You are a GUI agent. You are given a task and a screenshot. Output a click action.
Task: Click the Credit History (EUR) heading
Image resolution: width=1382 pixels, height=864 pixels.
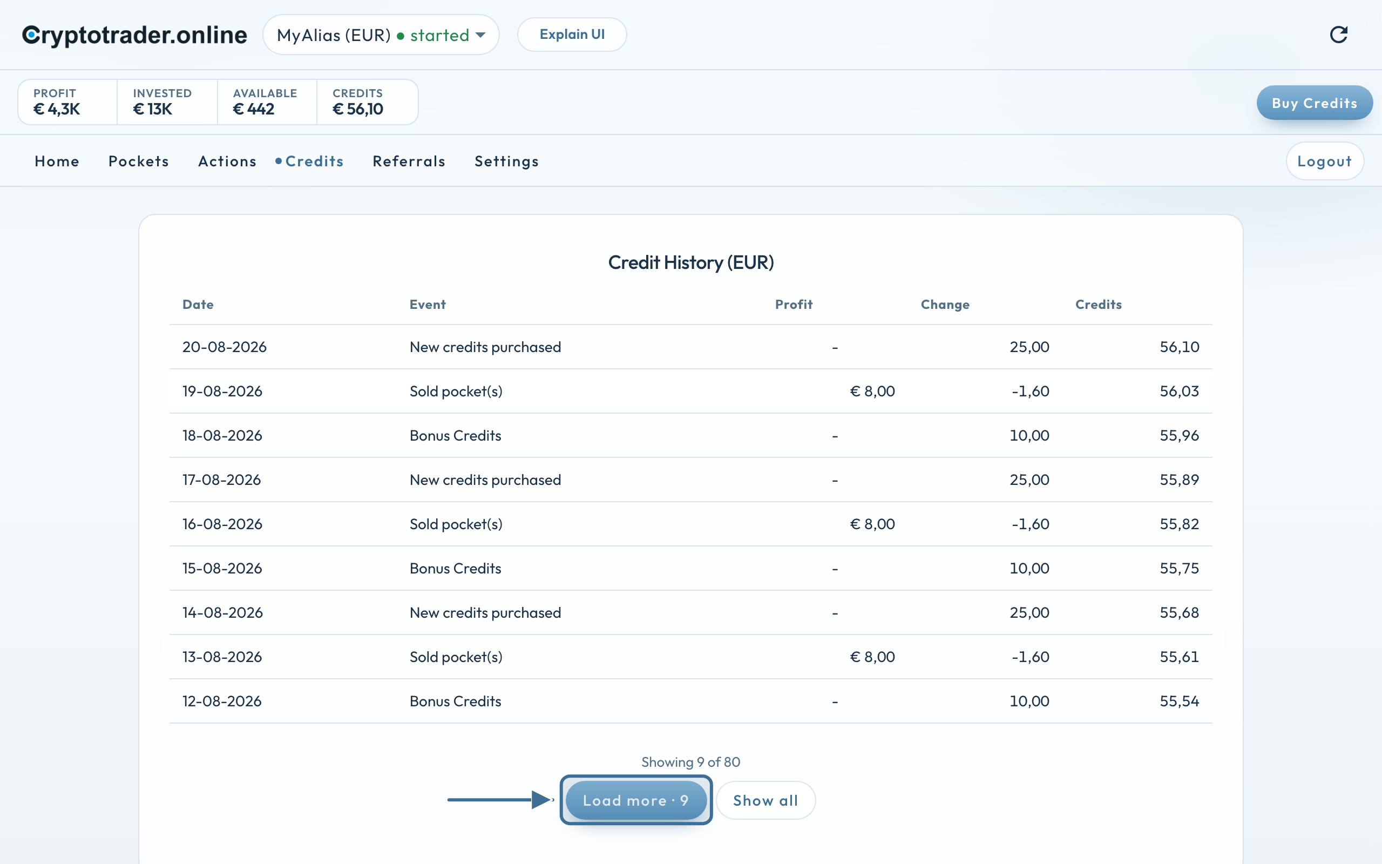point(690,262)
